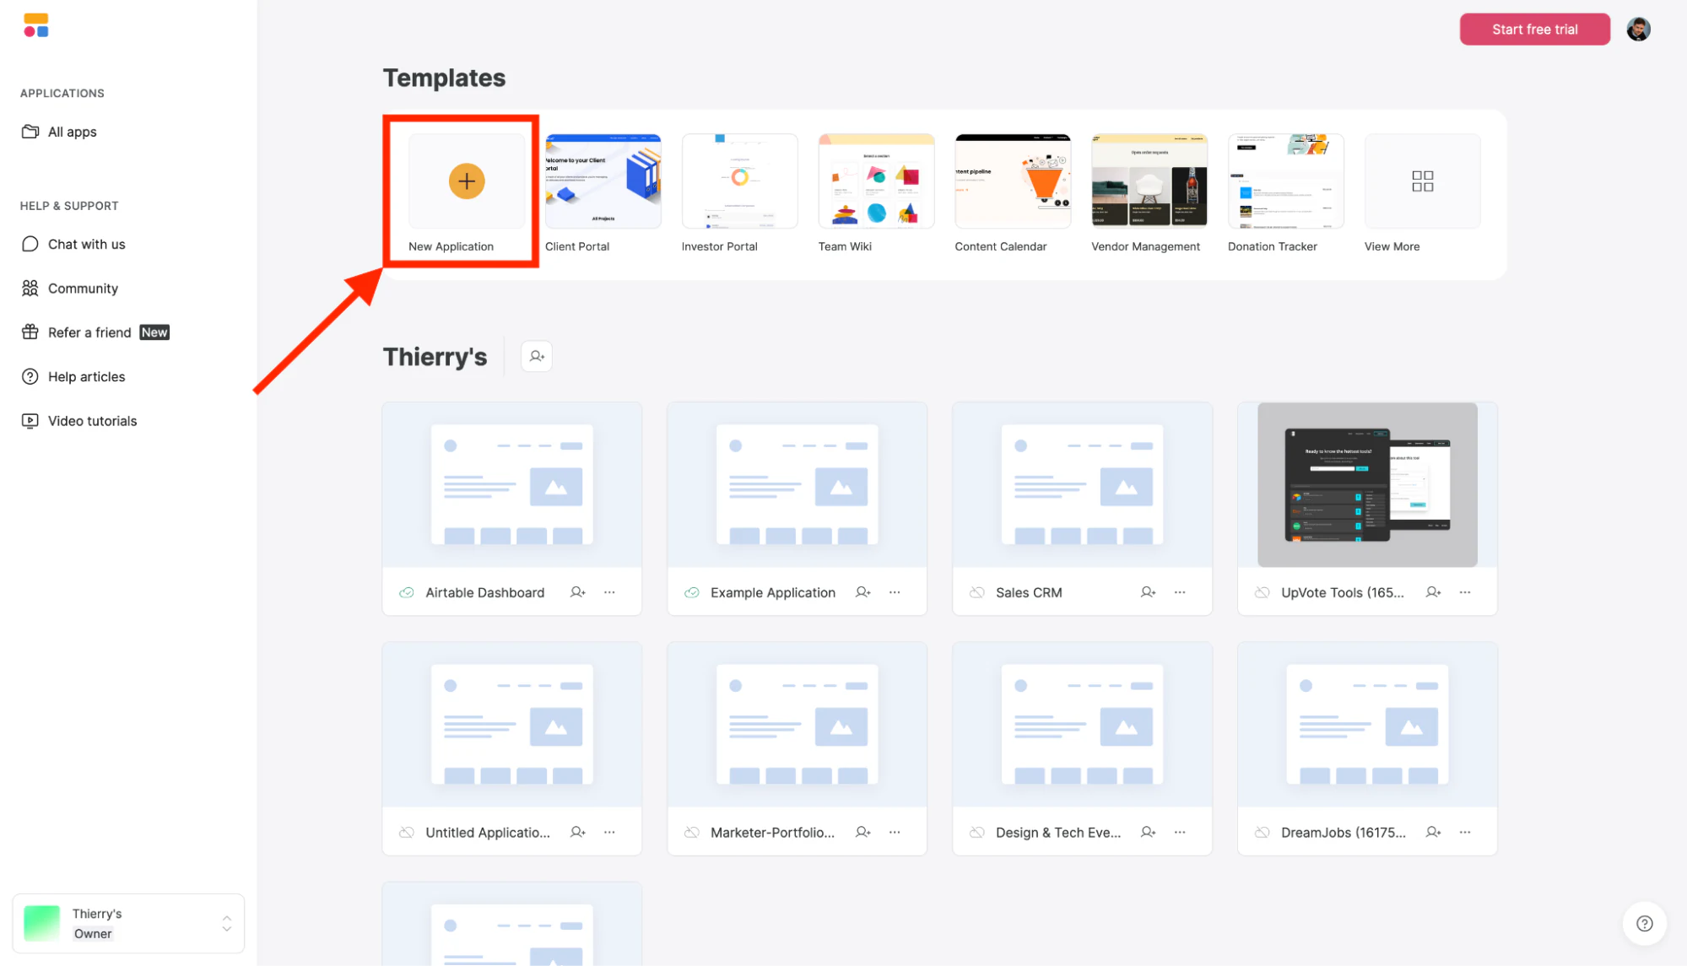Open more options for Sales CRM
Viewport: 1687px width, 966px height.
pyautogui.click(x=1180, y=592)
